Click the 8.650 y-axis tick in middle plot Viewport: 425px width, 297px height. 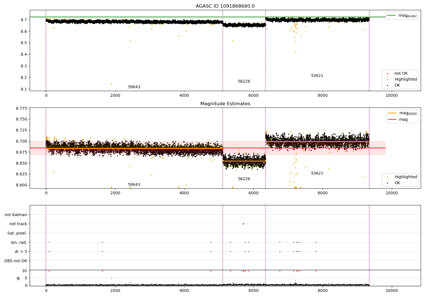22,163
